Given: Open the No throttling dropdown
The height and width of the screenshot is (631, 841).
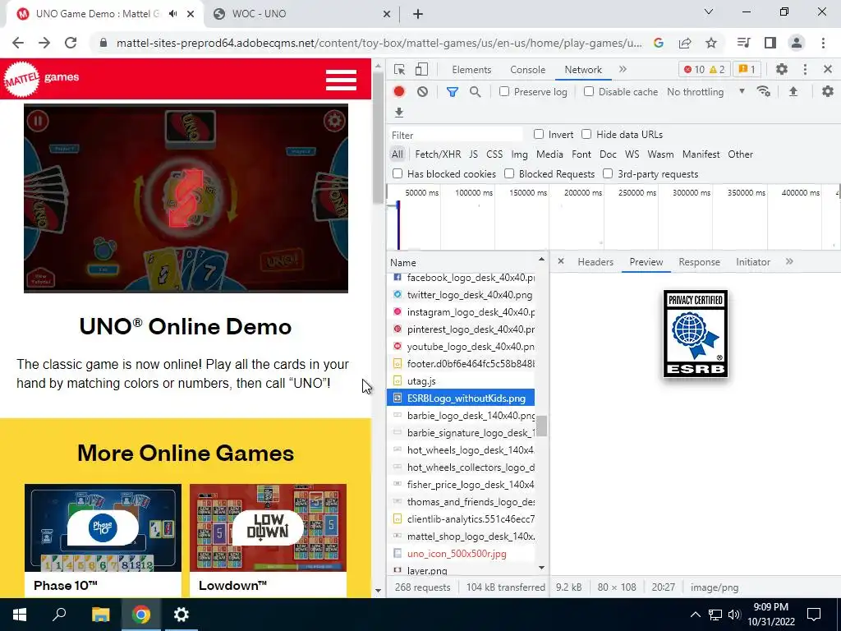Looking at the screenshot, I should point(705,92).
